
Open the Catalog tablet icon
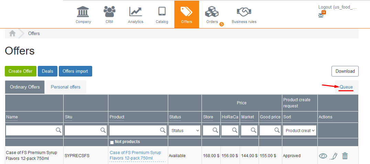tap(162, 12)
